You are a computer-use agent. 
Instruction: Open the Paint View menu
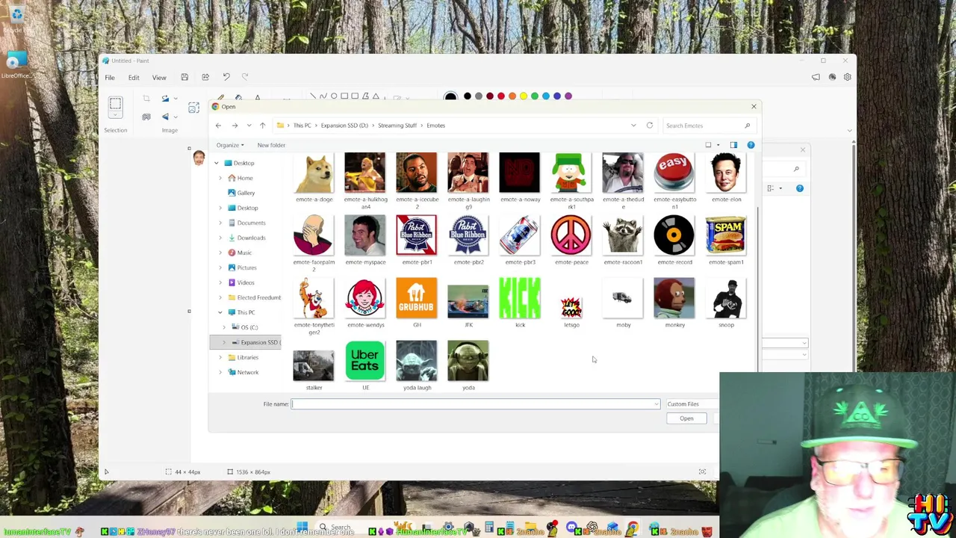click(x=159, y=78)
